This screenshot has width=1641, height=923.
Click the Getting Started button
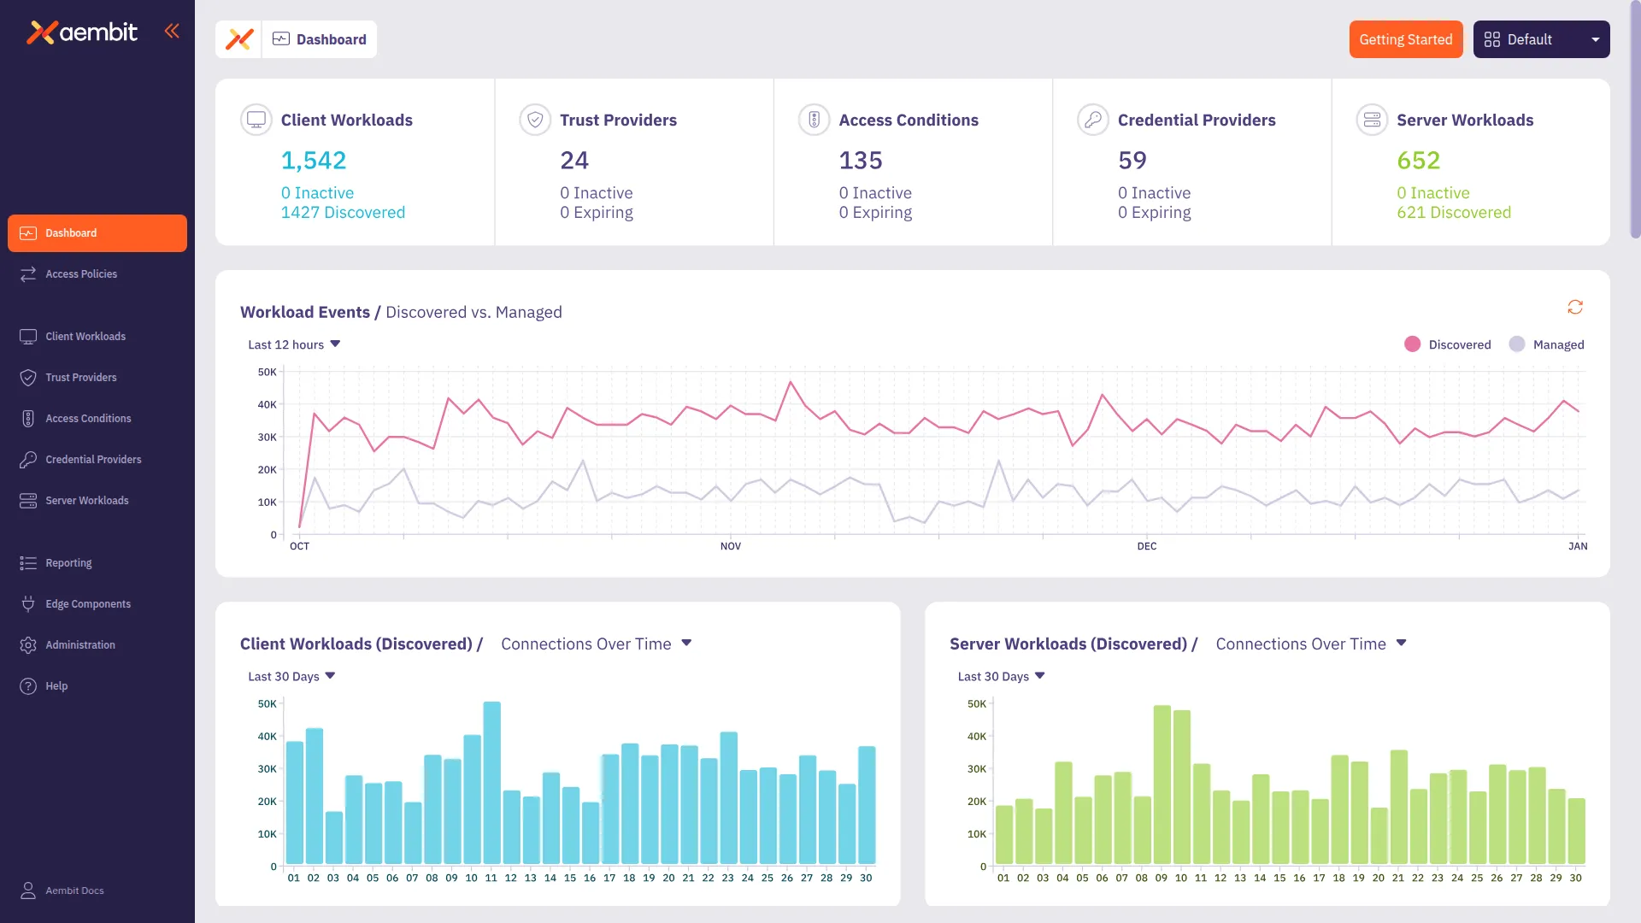[x=1406, y=39]
